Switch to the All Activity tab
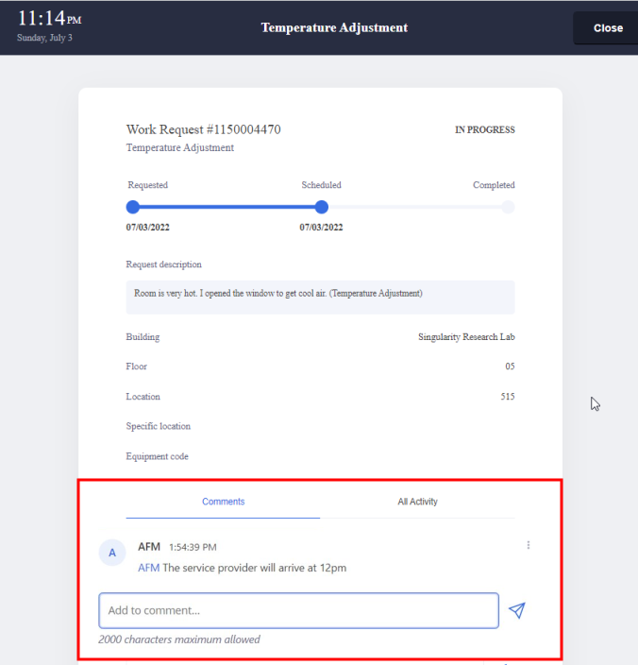Viewport: 638px width, 665px height. click(x=417, y=502)
